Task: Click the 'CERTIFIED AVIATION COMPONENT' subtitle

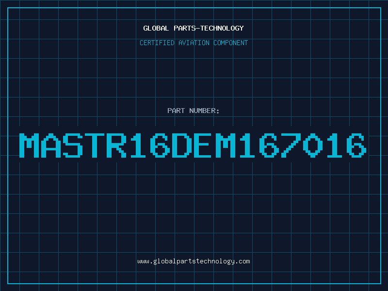Action: [x=194, y=43]
